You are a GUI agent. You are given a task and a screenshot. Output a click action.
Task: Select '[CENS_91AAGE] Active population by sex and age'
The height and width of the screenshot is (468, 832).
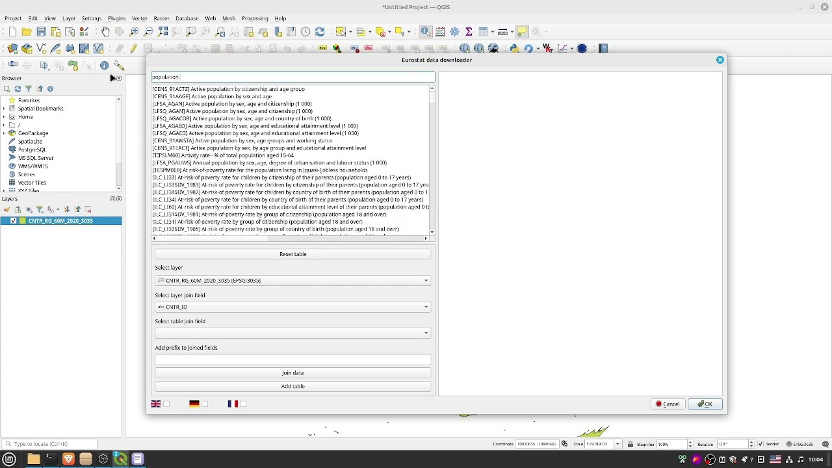tap(212, 96)
